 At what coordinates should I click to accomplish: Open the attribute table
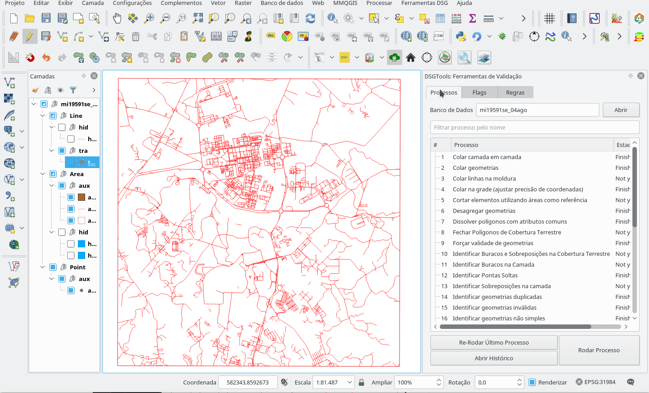point(440,18)
